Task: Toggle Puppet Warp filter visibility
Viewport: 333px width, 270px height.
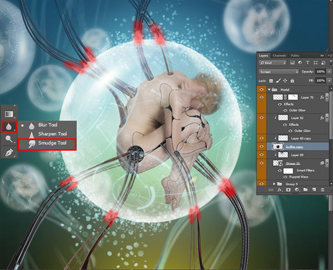Action: click(285, 177)
